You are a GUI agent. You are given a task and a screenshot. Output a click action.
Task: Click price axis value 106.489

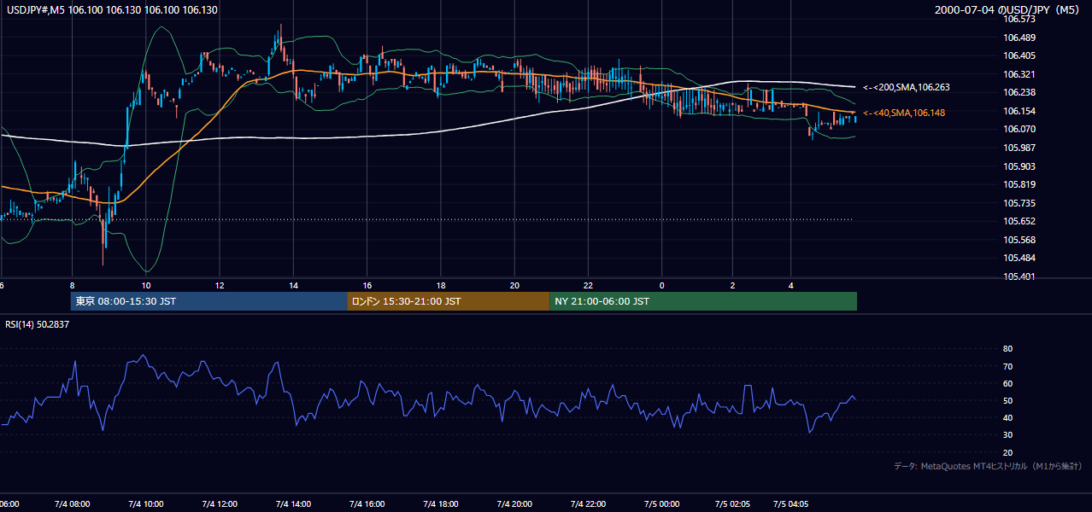1019,38
